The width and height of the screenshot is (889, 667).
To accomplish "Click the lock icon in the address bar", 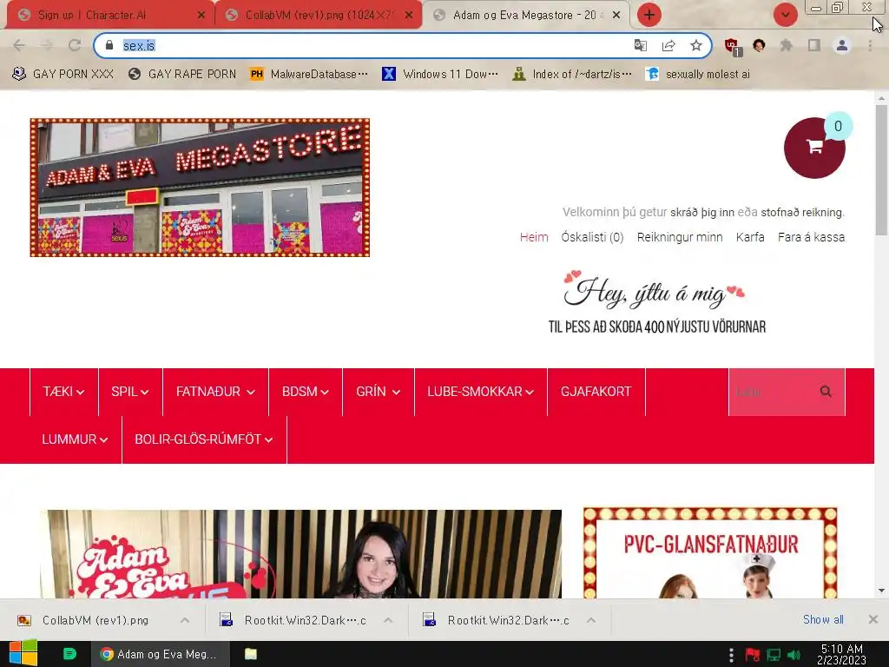I will point(109,45).
